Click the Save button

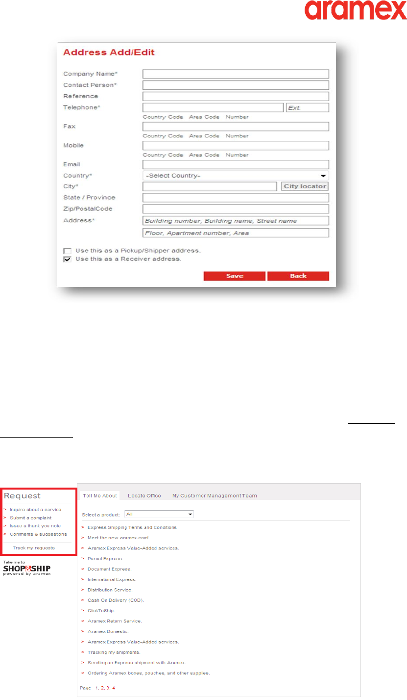235,276
